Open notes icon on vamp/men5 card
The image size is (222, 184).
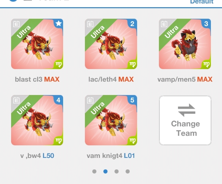[x=164, y=24]
